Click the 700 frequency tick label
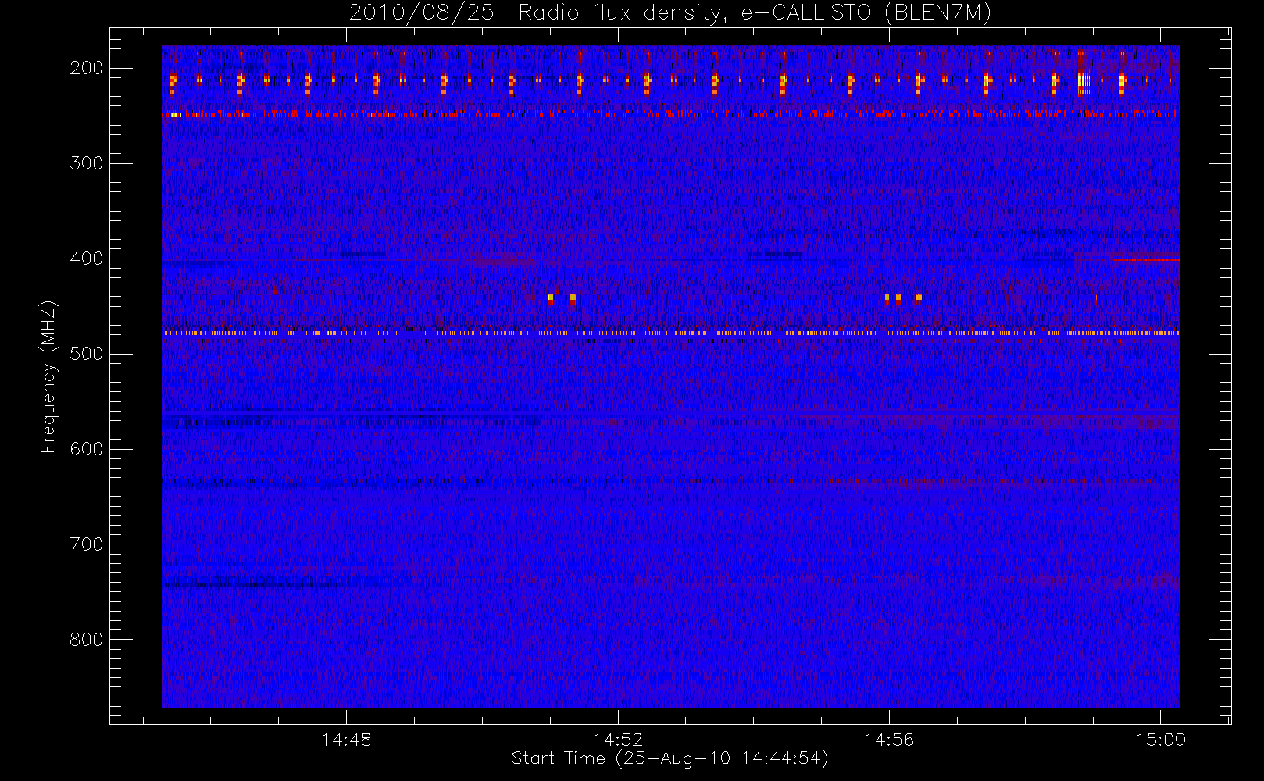This screenshot has width=1264, height=781. [x=86, y=544]
